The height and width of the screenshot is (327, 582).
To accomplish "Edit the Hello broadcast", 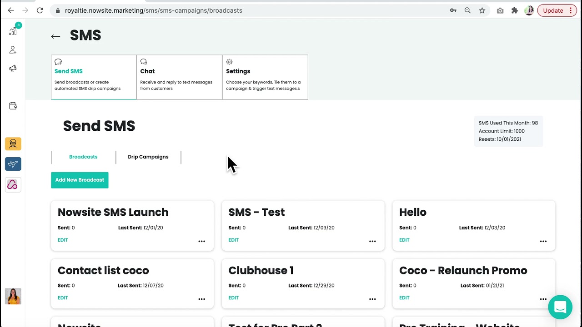I will pos(404,240).
